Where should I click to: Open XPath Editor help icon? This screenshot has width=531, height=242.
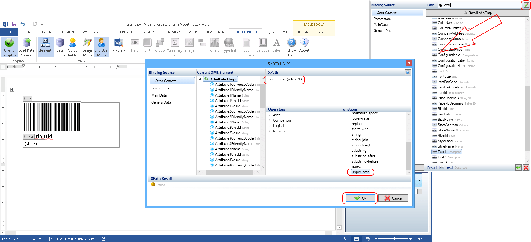click(x=408, y=72)
